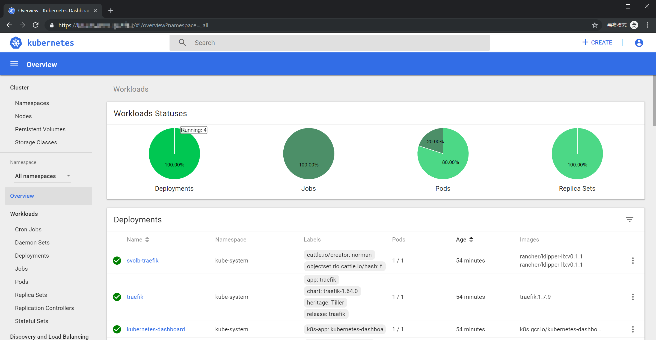This screenshot has width=656, height=340.
Task: Click the Kubernetes logo icon
Action: (16, 43)
